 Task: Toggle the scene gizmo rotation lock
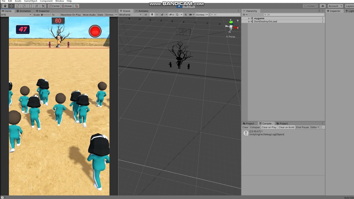[238, 20]
